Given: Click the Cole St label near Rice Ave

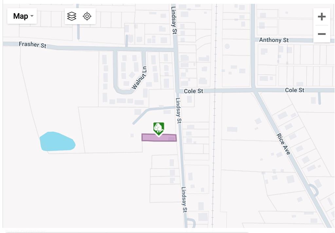Looking at the screenshot, I should point(294,90).
